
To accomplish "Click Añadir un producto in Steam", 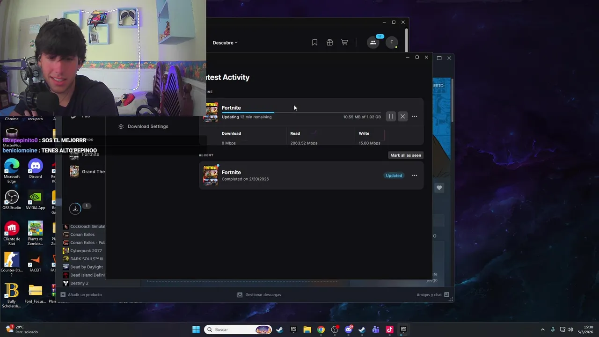I will pyautogui.click(x=81, y=295).
